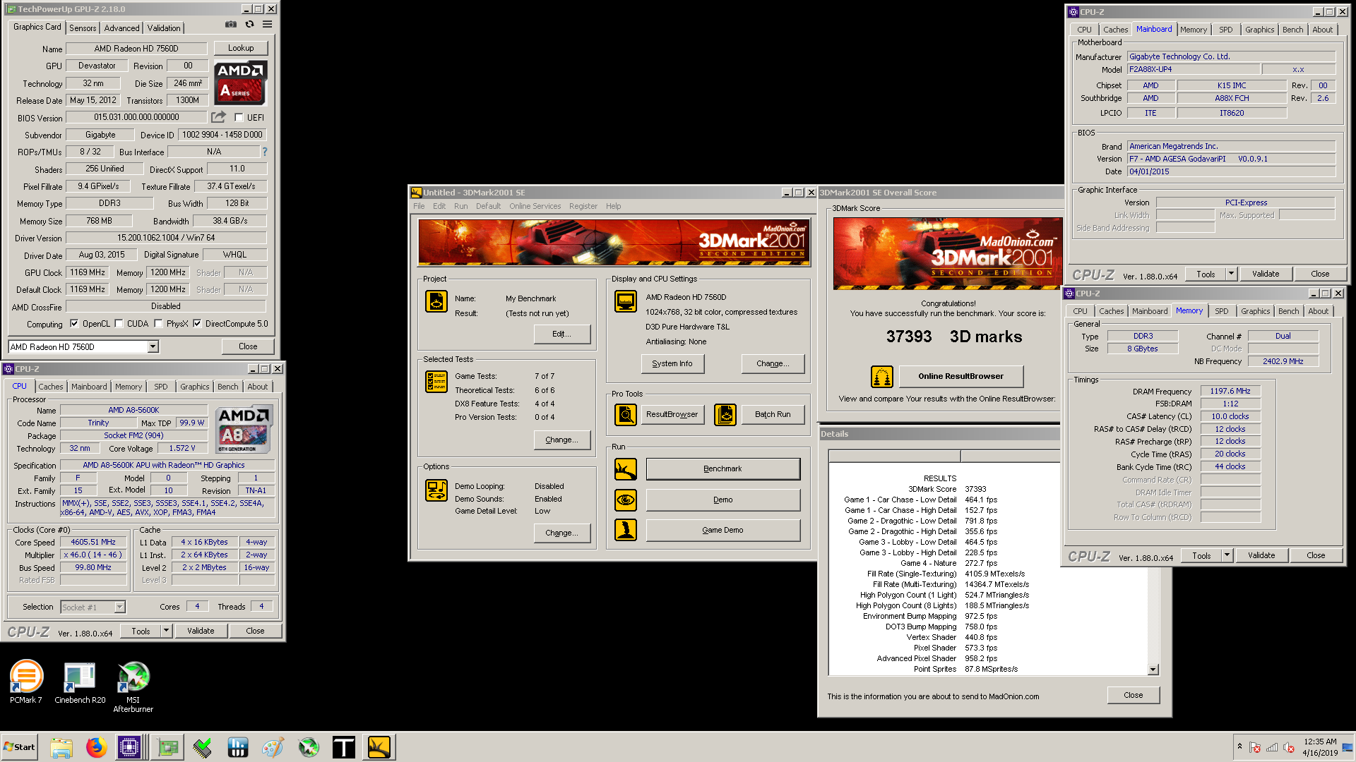Switch to Sensors tab in GPU-Z
Screen dimensions: 1356x762
83,28
